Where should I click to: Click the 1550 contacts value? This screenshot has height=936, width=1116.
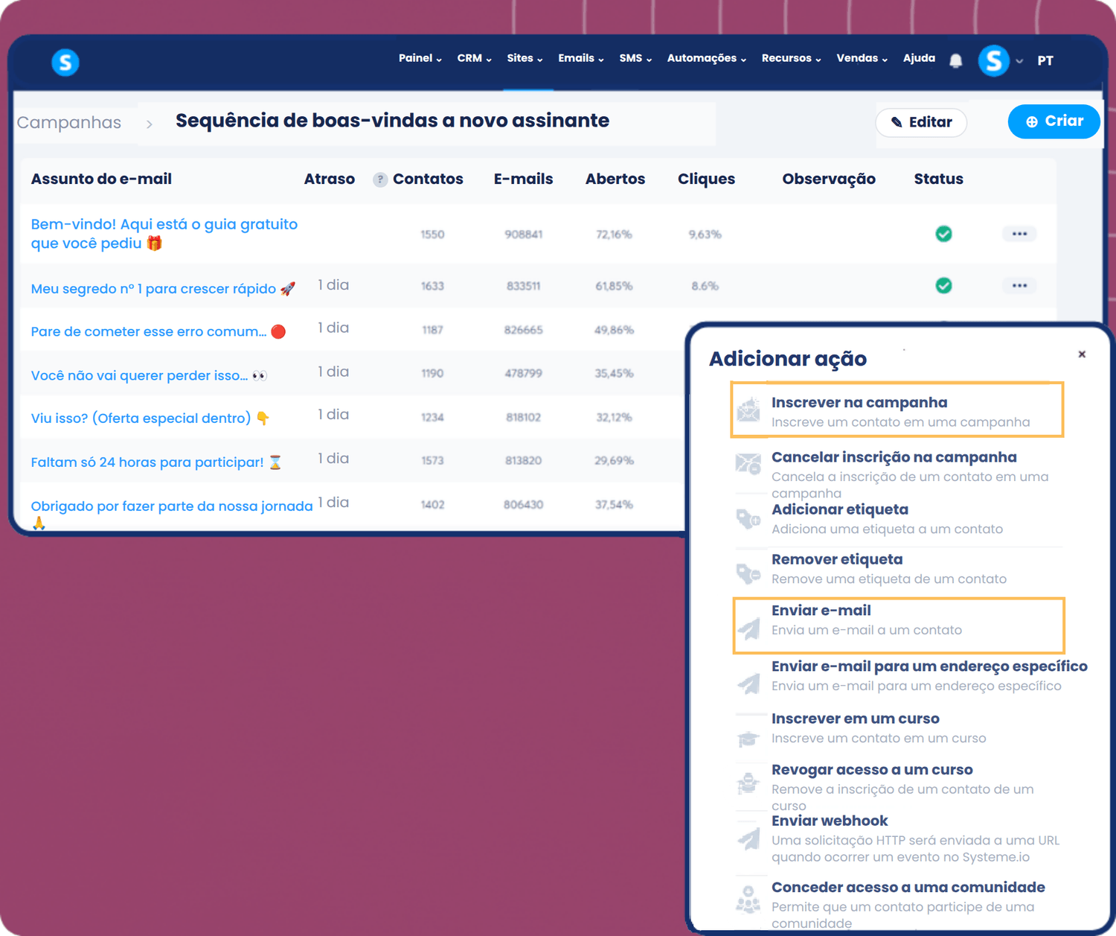[x=432, y=235]
